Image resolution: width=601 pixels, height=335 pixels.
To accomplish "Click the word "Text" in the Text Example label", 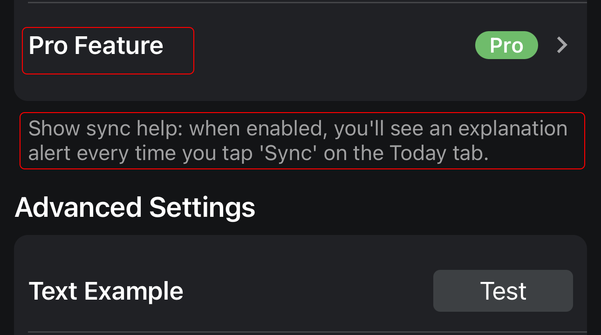I will 54,291.
